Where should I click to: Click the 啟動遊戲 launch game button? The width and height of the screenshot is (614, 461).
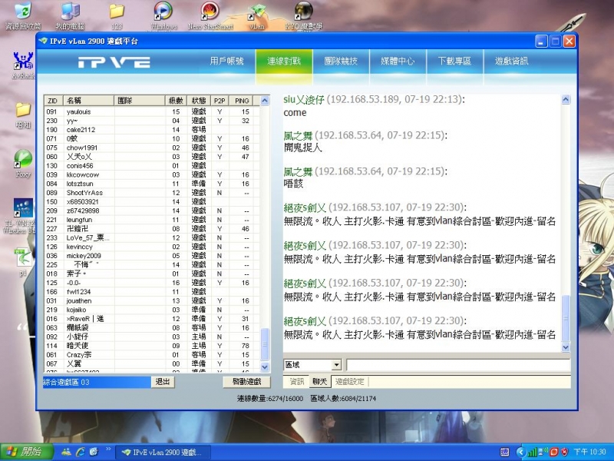click(x=246, y=382)
